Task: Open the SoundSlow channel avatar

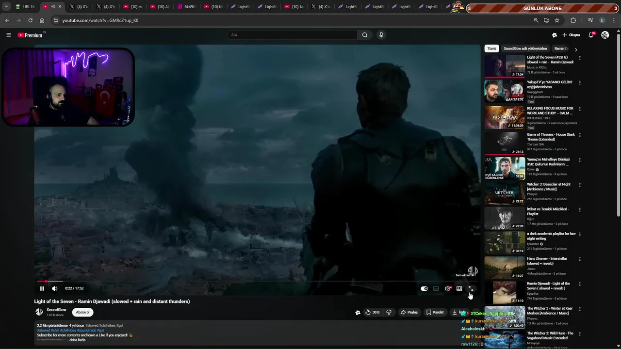Action: (x=39, y=312)
